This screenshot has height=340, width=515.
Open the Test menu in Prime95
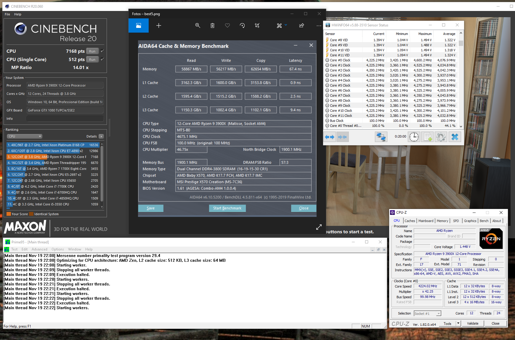pyautogui.click(x=15, y=249)
